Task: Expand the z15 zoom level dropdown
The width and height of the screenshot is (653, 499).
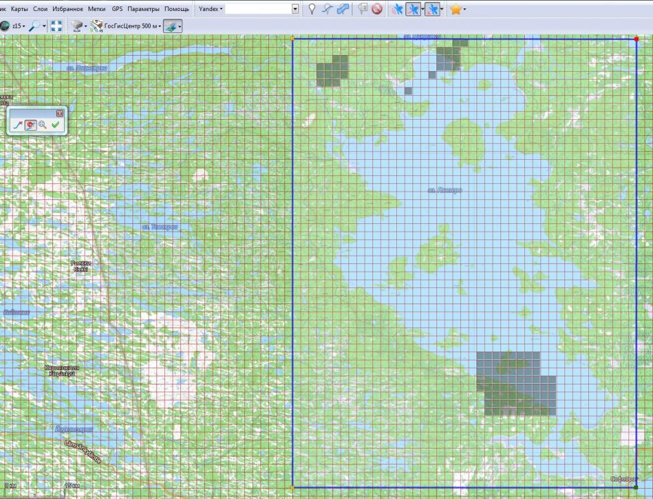Action: pyautogui.click(x=17, y=26)
